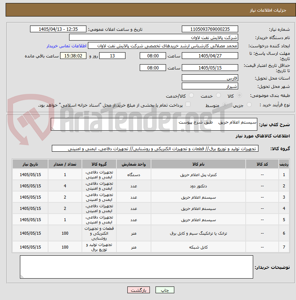This screenshot has width=296, height=300.
Task: Click the اطلاعات کالاهای مورد نیاز section heading
Action: tap(263, 136)
